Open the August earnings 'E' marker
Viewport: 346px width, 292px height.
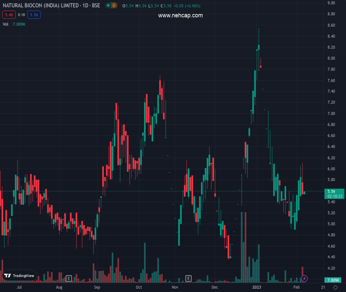[69, 278]
